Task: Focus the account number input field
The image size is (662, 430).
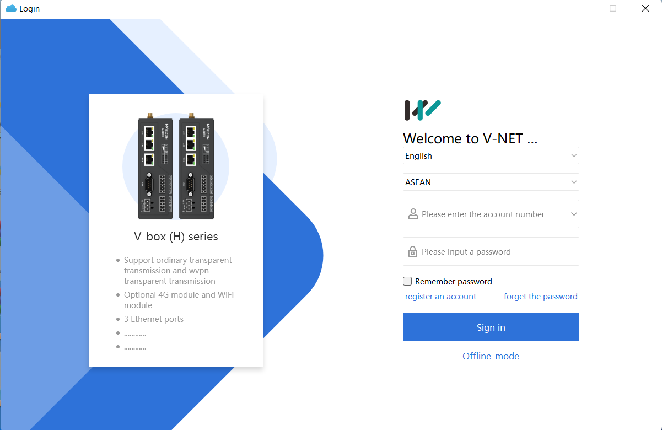Action: (x=491, y=214)
